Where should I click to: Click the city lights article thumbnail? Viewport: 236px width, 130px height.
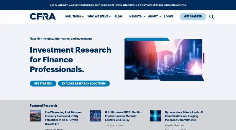(x=35, y=116)
